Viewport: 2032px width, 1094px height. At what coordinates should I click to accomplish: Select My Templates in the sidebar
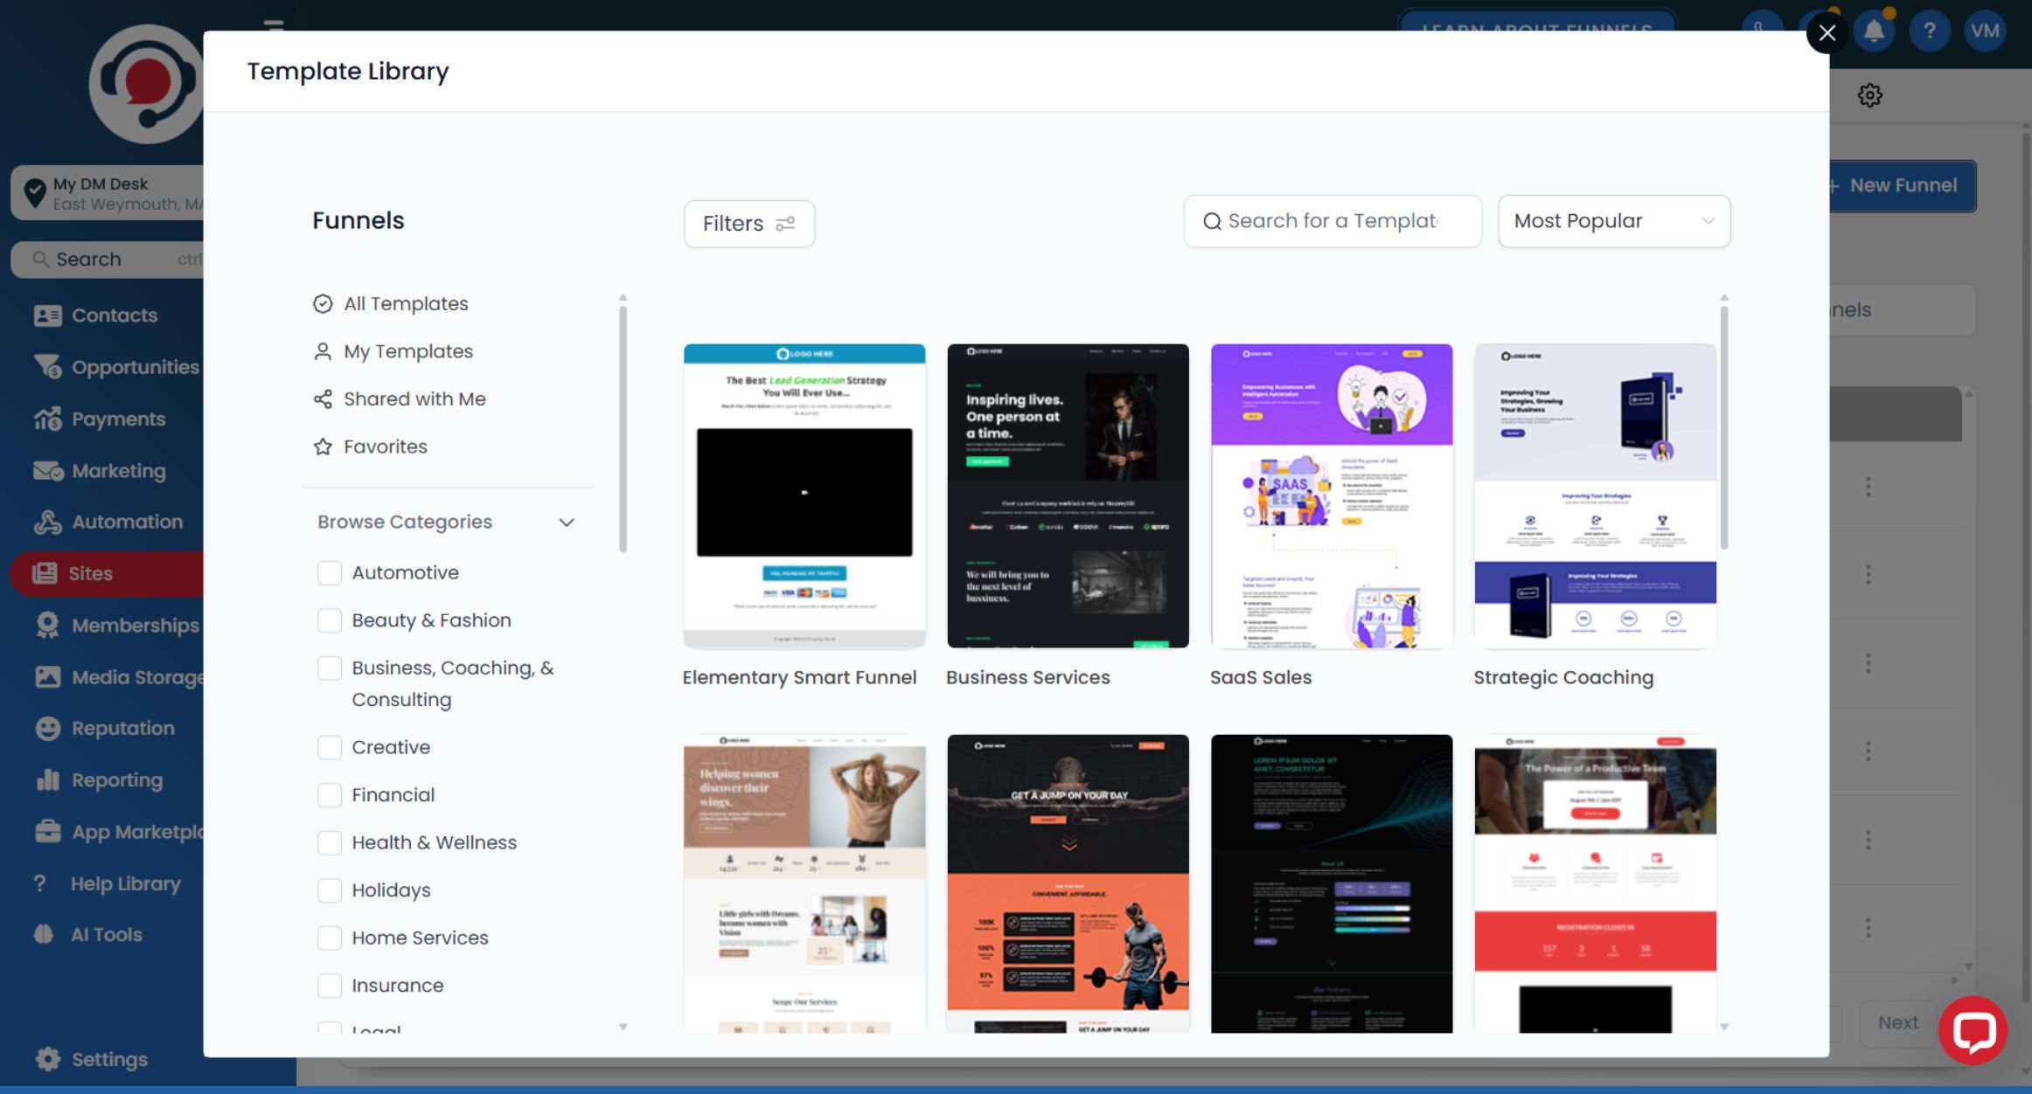tap(407, 351)
